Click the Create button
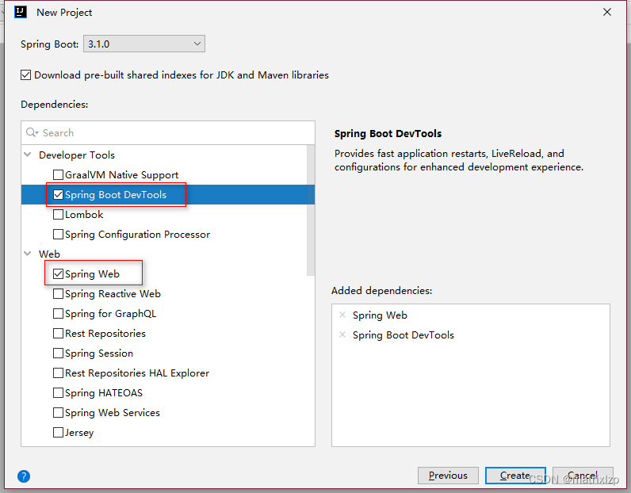The image size is (631, 493). click(x=515, y=476)
